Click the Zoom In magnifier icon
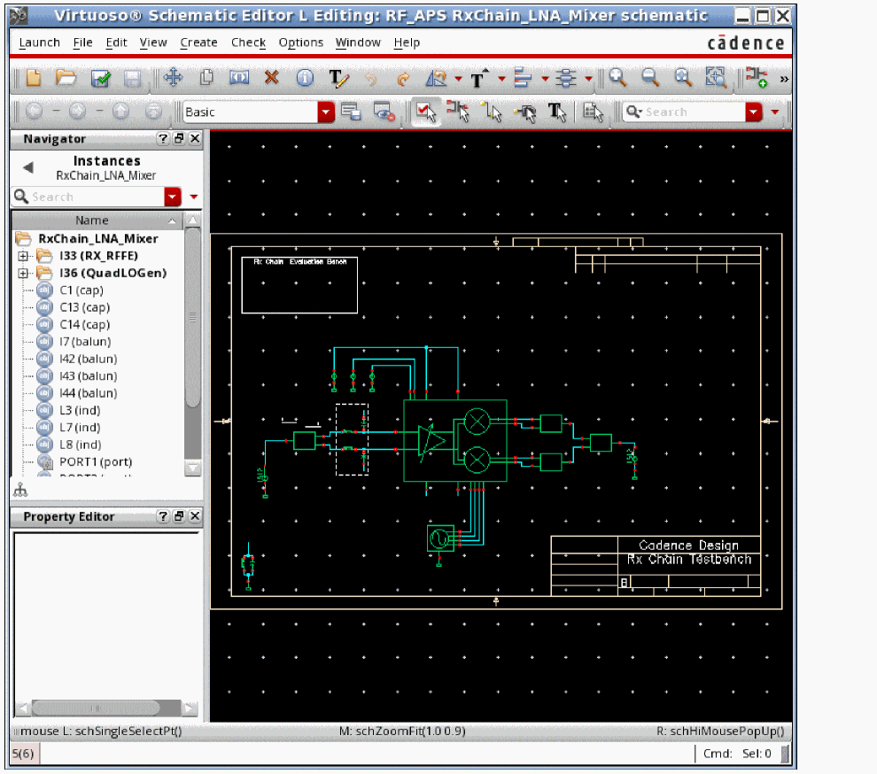Viewport: 877px width, 774px height. pos(617,78)
